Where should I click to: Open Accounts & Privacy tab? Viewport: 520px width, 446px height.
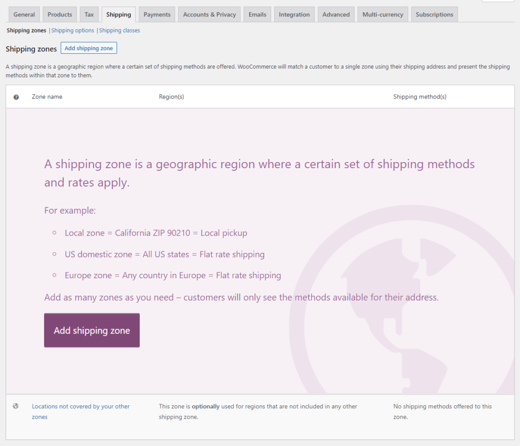[x=209, y=15]
